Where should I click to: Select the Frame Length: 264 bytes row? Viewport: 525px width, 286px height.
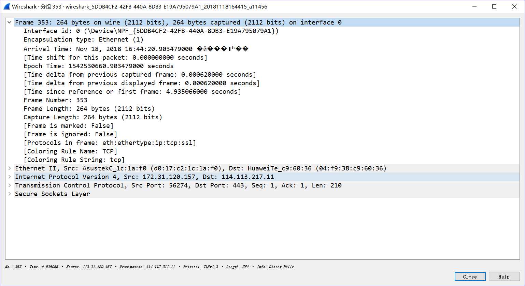[x=89, y=109]
